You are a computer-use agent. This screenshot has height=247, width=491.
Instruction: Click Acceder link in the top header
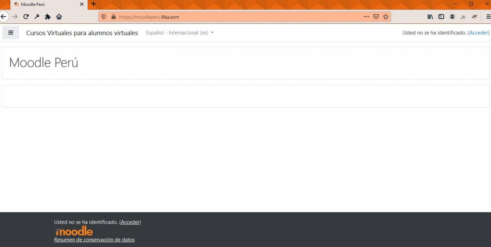click(479, 33)
